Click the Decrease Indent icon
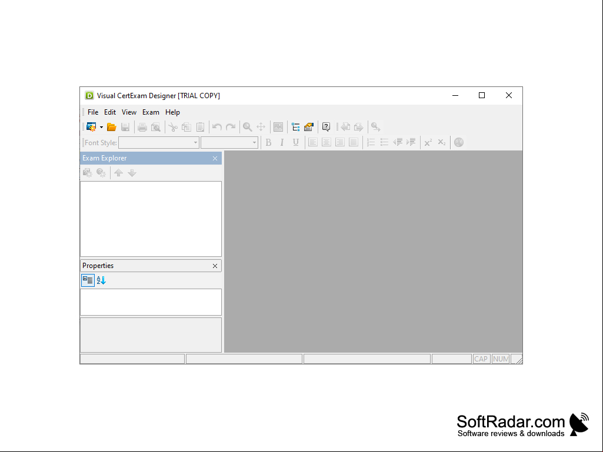Viewport: 603px width, 452px height. point(398,143)
